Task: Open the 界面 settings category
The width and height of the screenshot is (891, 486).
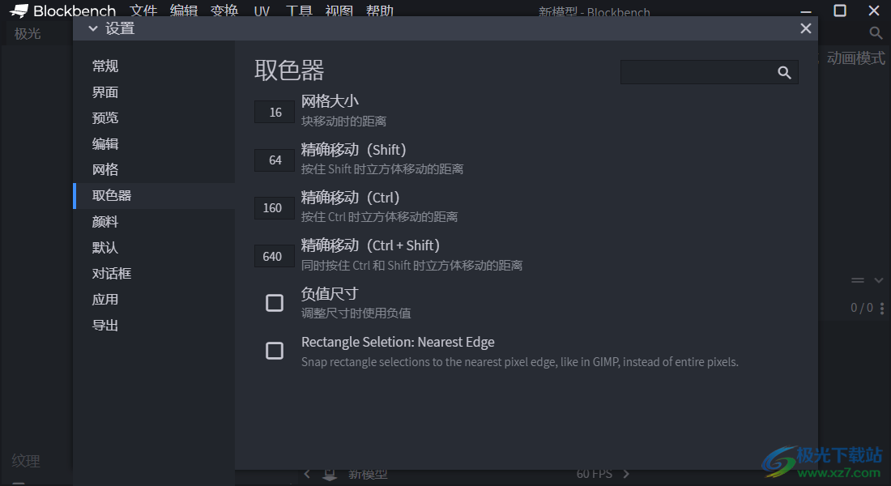Action: pos(153,92)
